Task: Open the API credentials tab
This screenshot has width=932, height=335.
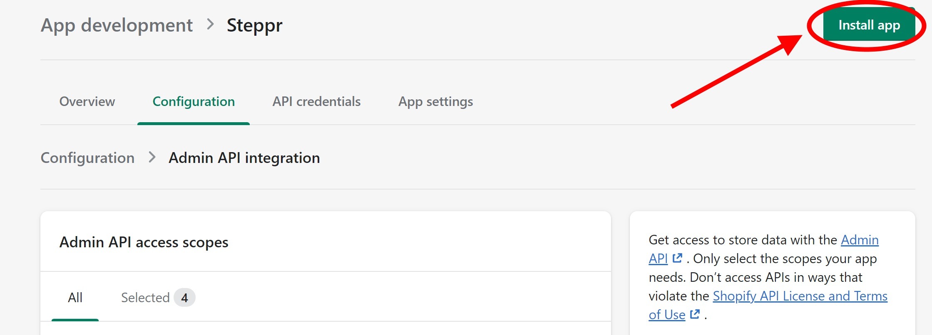Action: point(316,101)
